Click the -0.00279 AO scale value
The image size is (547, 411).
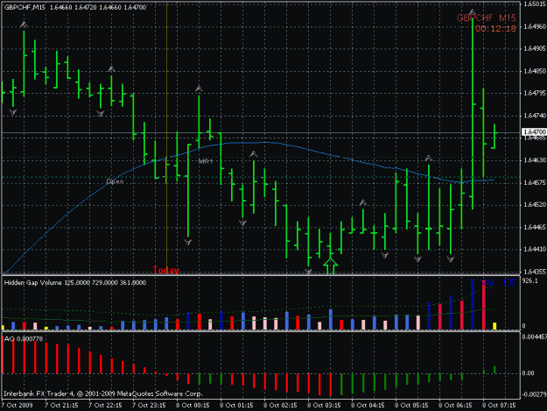(534, 394)
